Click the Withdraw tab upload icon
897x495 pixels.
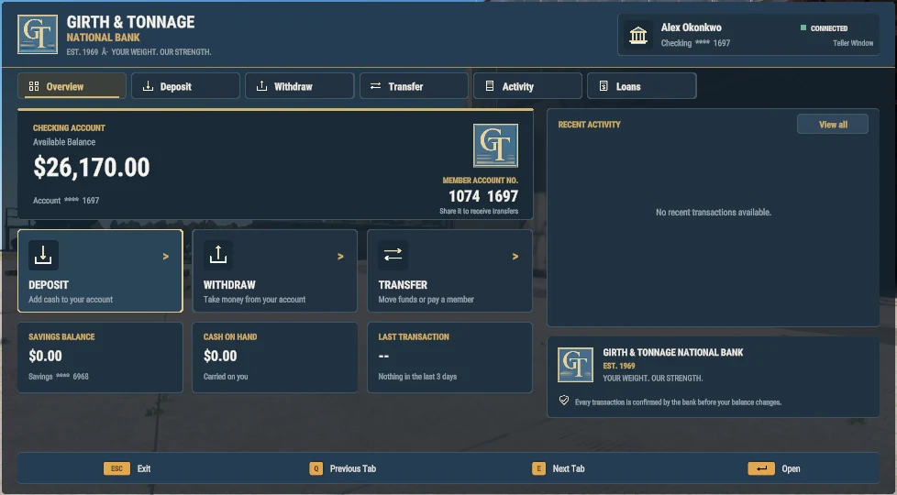[x=261, y=86]
